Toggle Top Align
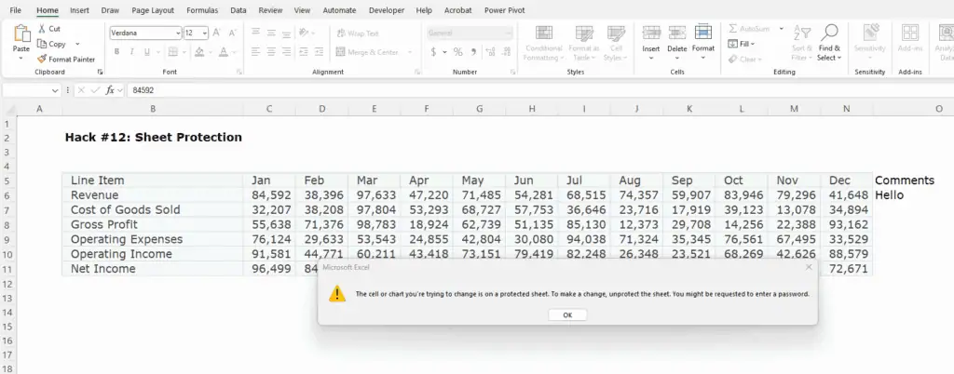This screenshot has width=954, height=374. pyautogui.click(x=255, y=33)
